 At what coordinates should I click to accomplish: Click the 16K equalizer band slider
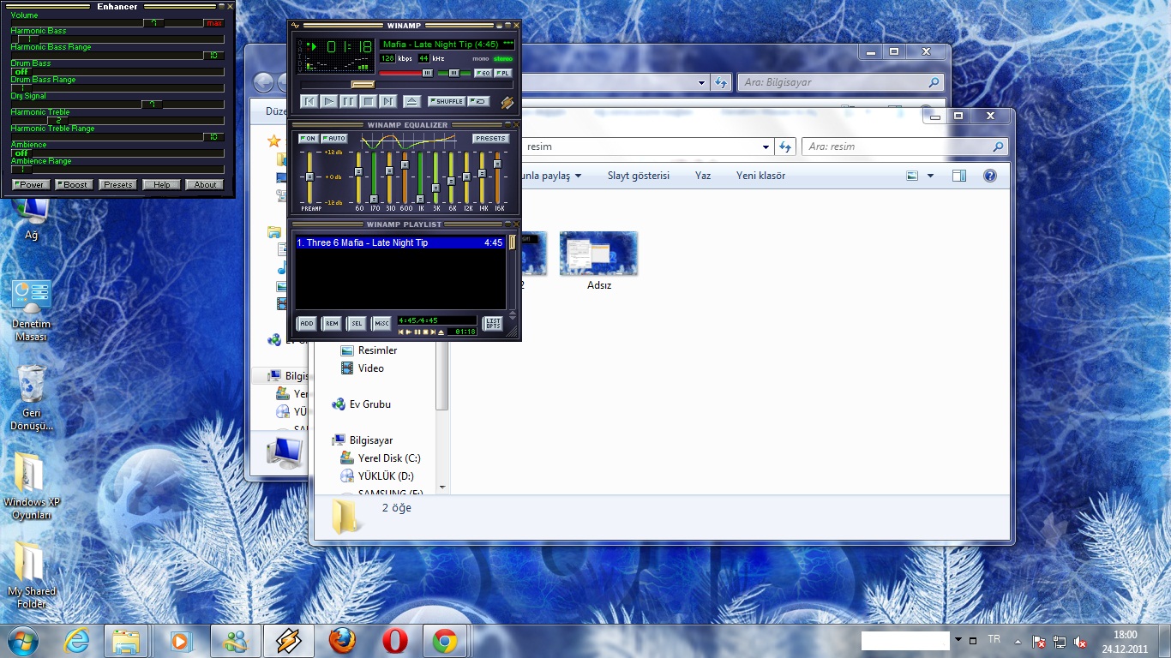pos(498,178)
